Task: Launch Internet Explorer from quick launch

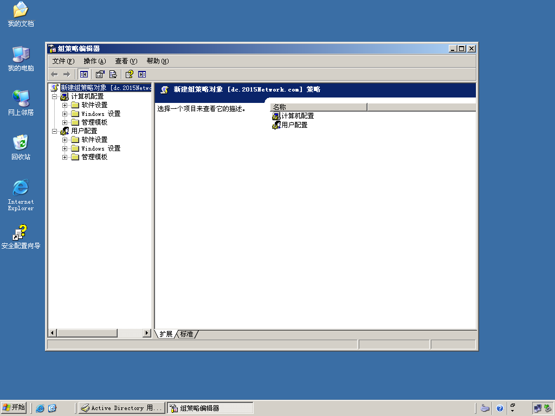Action: 40,408
